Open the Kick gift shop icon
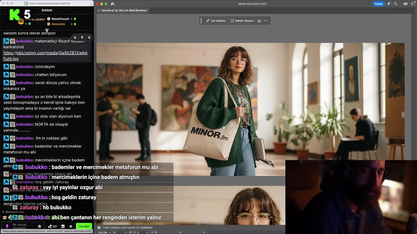417x234 pixels. pos(63,227)
